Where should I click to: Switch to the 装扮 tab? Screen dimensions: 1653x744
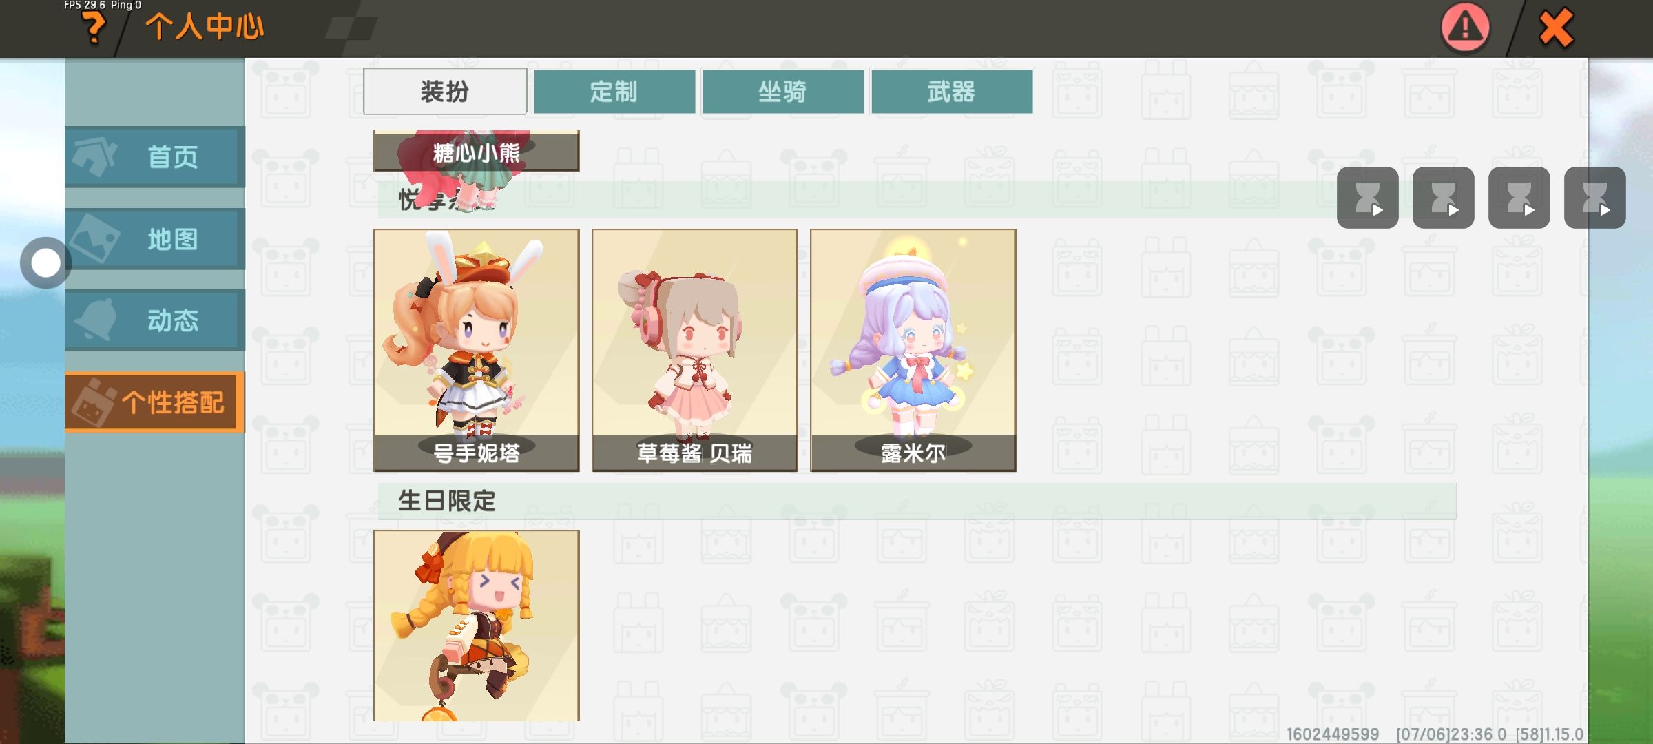445,92
